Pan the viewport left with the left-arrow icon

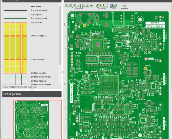(79, 6)
